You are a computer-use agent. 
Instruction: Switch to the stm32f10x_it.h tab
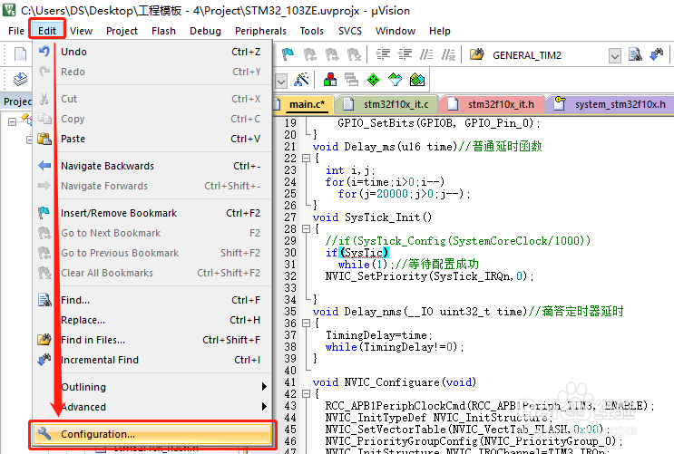(x=493, y=104)
